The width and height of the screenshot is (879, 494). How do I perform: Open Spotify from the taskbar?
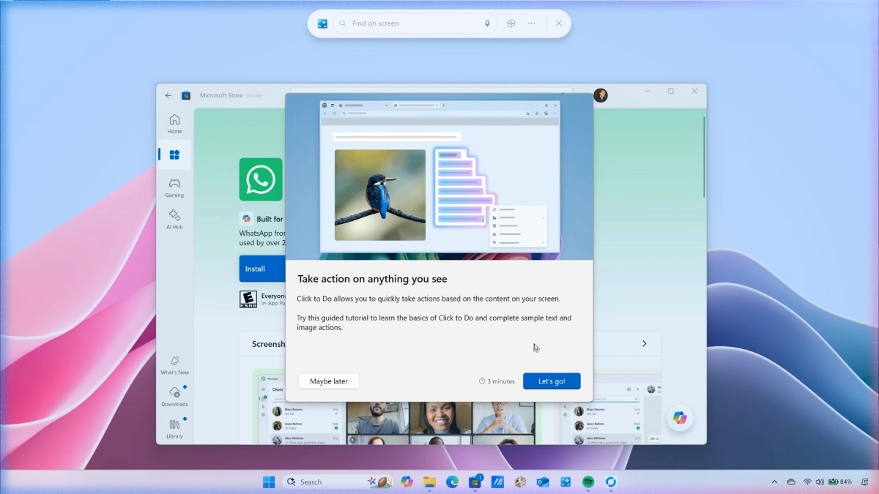[588, 482]
